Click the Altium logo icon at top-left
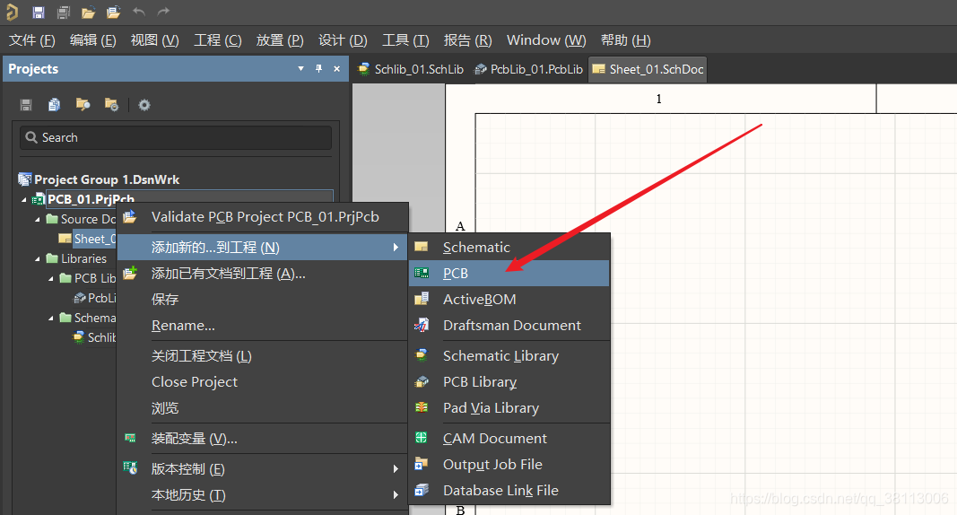Image resolution: width=957 pixels, height=515 pixels. 13,13
